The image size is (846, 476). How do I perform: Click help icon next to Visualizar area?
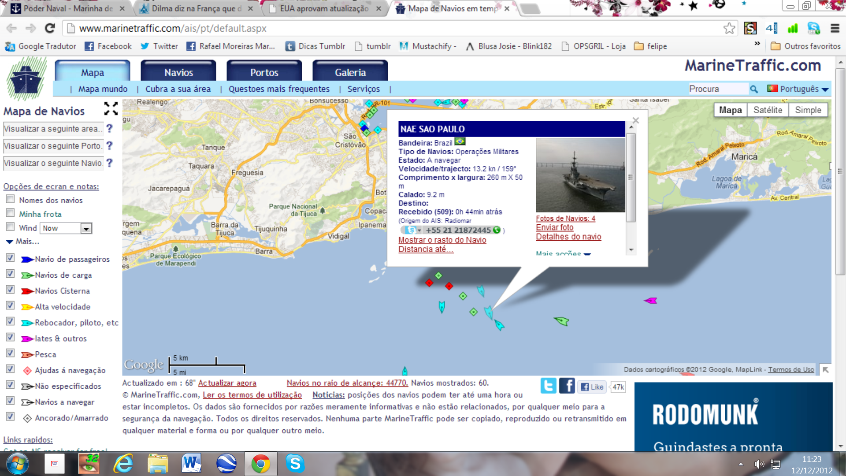tap(110, 128)
